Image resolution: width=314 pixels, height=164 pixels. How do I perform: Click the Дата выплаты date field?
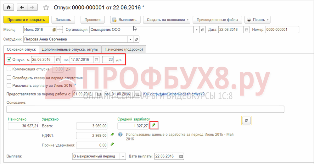(x=166, y=156)
